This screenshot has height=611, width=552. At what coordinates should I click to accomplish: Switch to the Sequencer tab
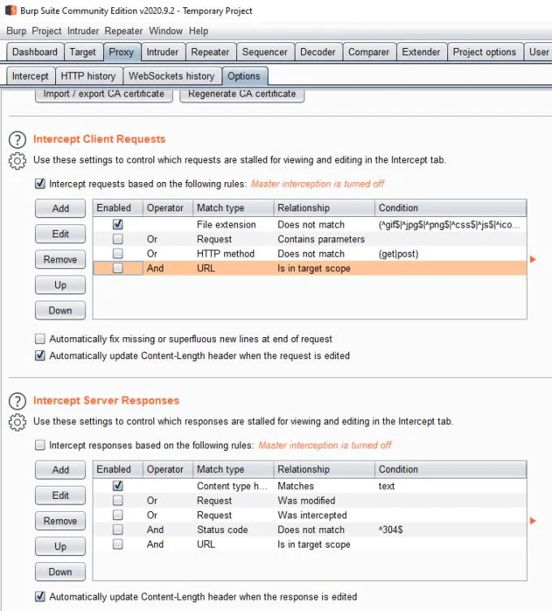point(265,52)
